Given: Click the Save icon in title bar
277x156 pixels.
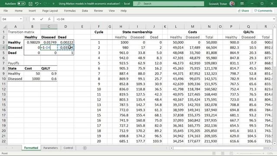Looking at the screenshot, I should pos(30,3).
